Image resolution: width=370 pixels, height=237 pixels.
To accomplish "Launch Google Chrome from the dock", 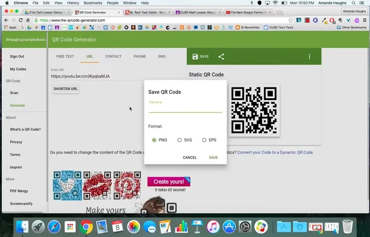I will [x=86, y=227].
